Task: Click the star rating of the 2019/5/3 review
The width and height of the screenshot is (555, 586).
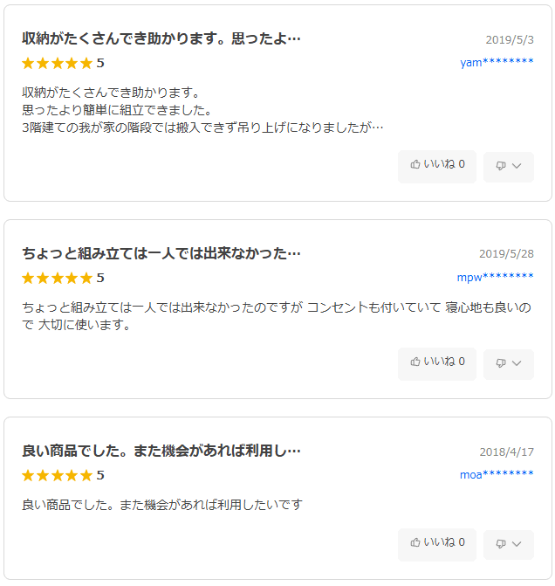Action: pyautogui.click(x=57, y=63)
